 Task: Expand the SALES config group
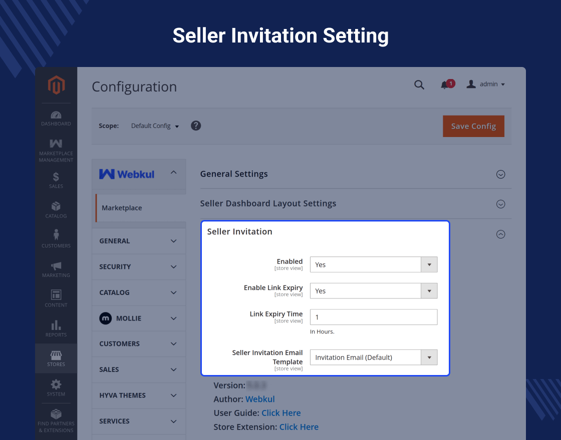pos(139,369)
